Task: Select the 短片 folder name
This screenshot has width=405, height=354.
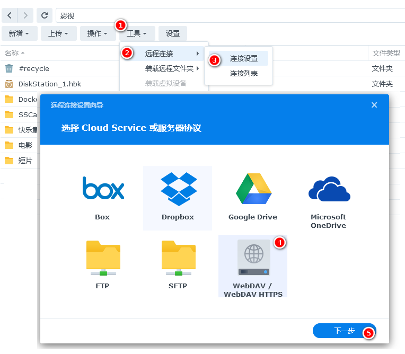Action: [x=25, y=161]
